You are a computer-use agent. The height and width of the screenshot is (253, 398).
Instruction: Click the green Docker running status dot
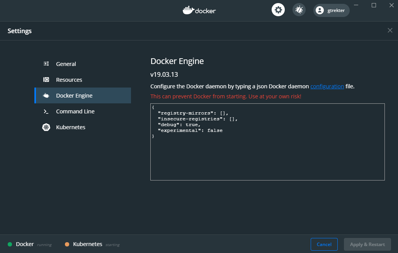(x=10, y=245)
